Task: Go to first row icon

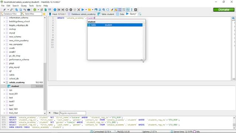Action: [59, 10]
